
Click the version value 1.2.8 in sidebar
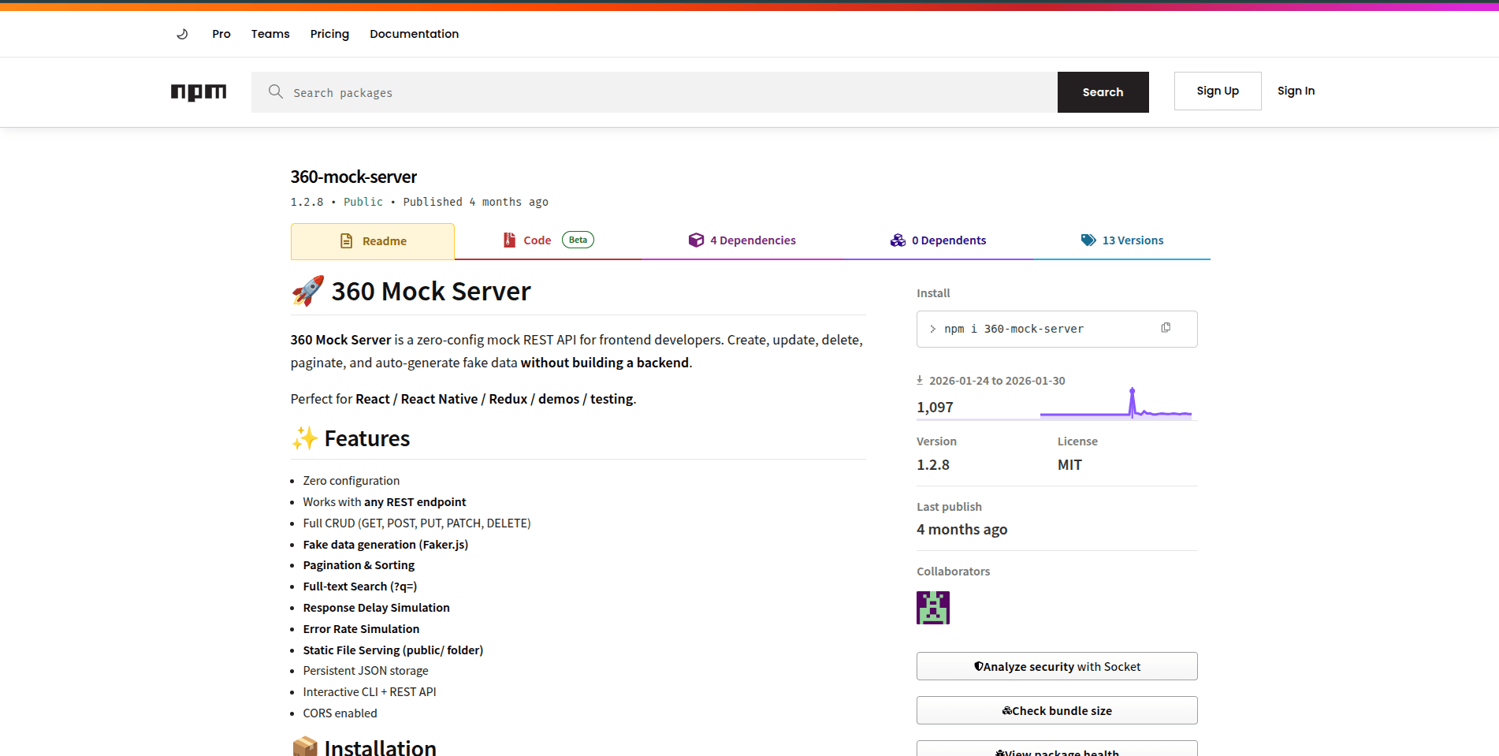point(933,465)
